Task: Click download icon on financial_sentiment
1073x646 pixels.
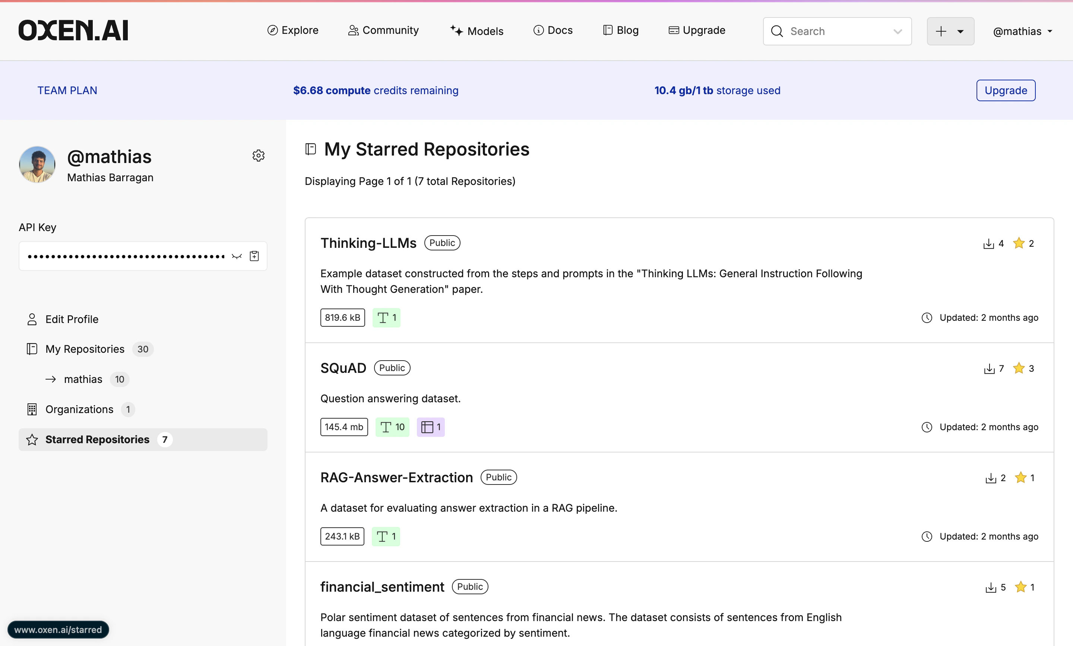Action: pyautogui.click(x=990, y=587)
